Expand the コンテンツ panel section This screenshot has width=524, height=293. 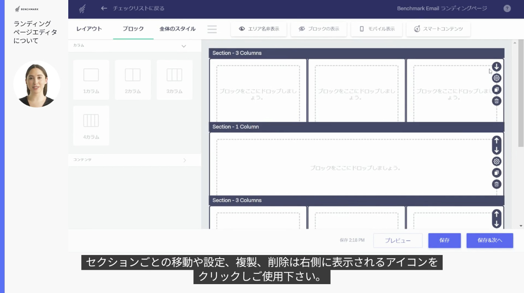pyautogui.click(x=185, y=160)
